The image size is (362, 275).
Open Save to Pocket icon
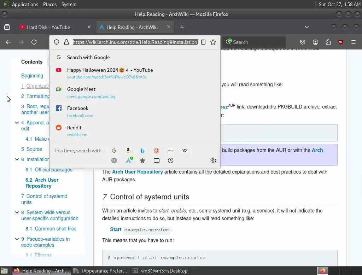tap(303, 42)
